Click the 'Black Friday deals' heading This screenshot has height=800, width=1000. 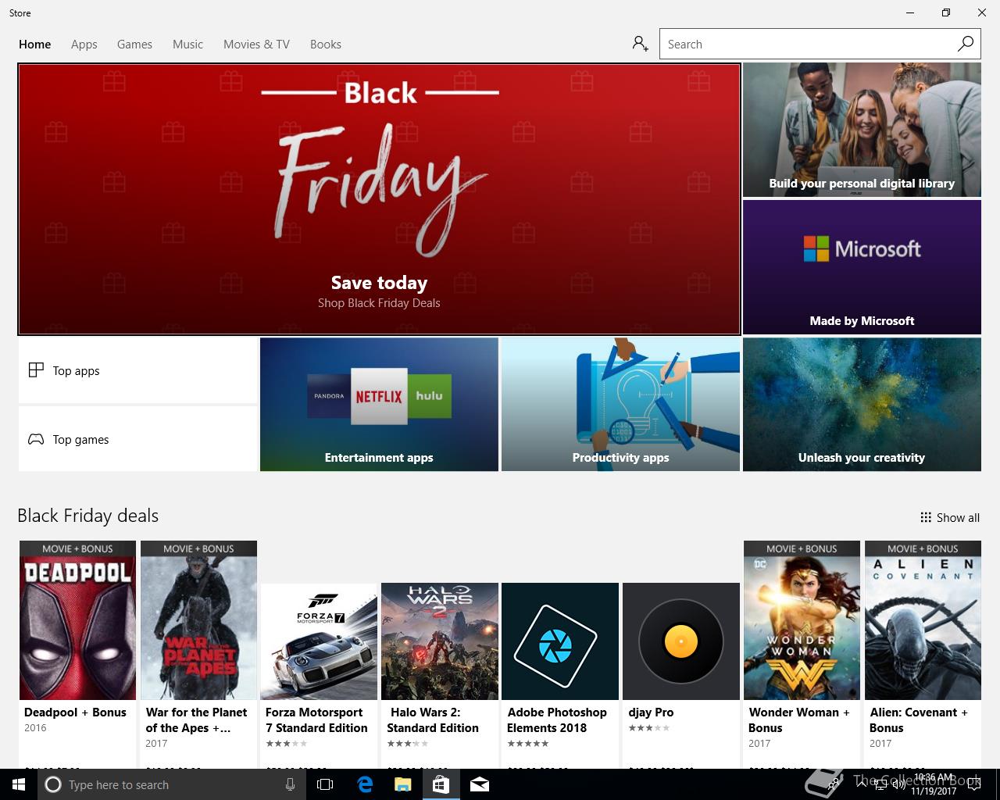[88, 516]
